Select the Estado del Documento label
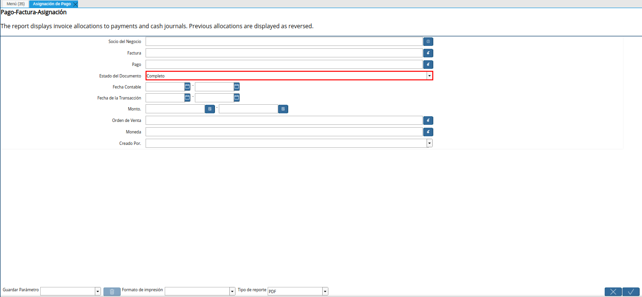This screenshot has width=642, height=297. (x=120, y=76)
